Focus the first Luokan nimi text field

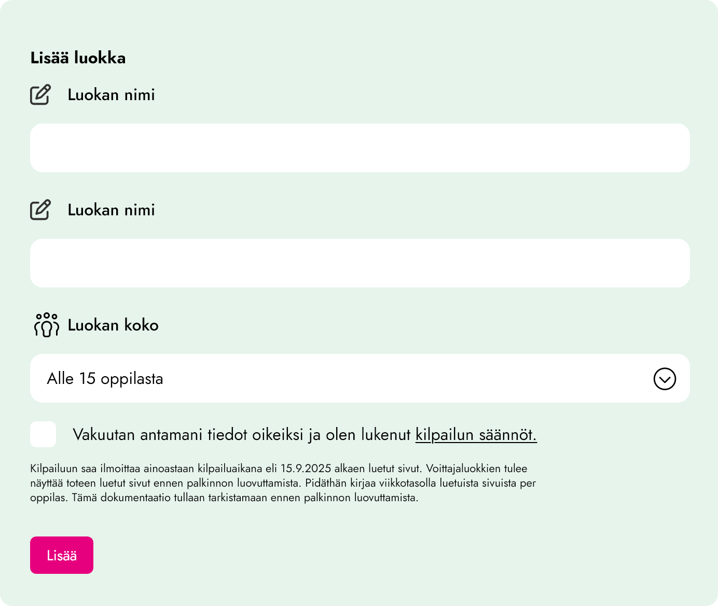[360, 148]
